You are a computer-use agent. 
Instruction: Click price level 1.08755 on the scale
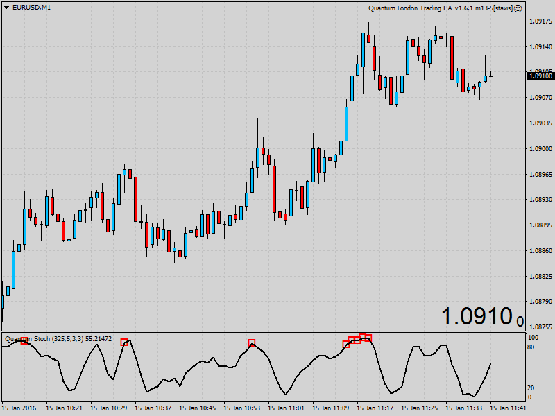click(x=540, y=327)
